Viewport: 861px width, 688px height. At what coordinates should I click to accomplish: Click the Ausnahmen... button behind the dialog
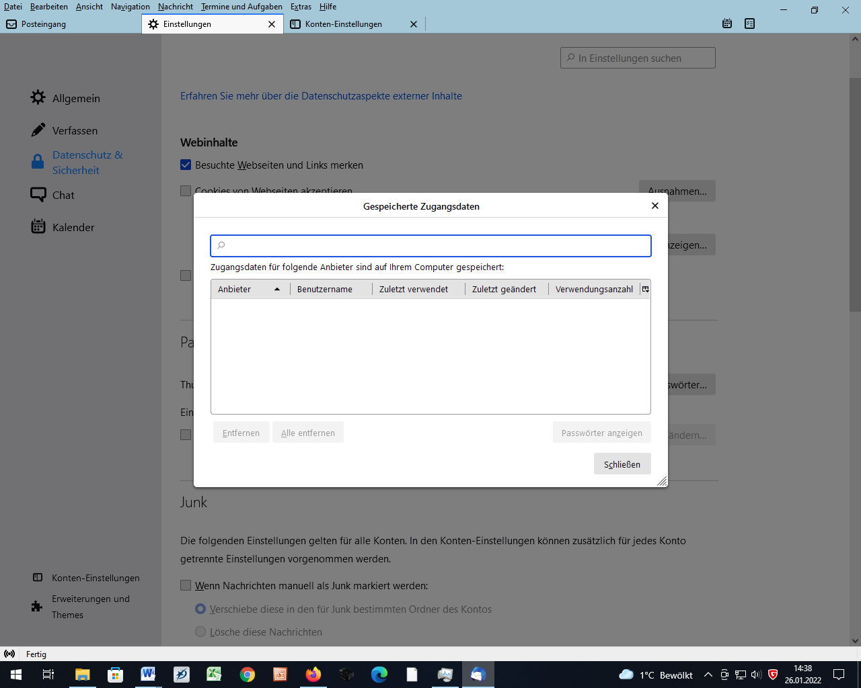coord(677,191)
